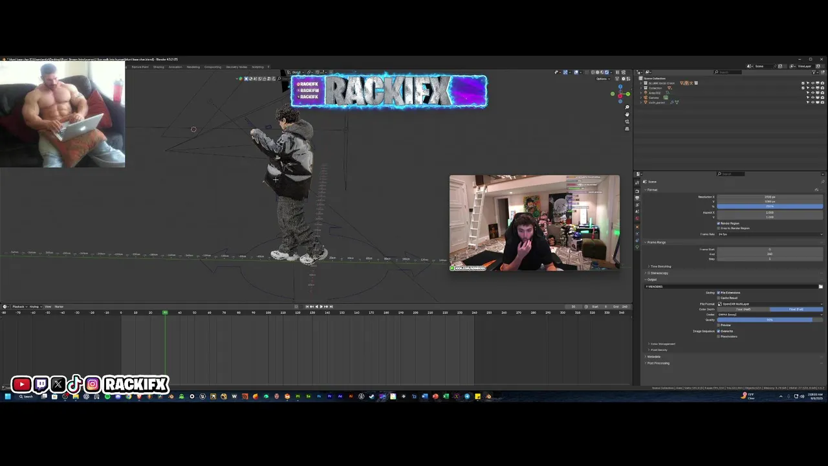Click the Format presets icon
Image resolution: width=828 pixels, height=466 pixels.
816,190
